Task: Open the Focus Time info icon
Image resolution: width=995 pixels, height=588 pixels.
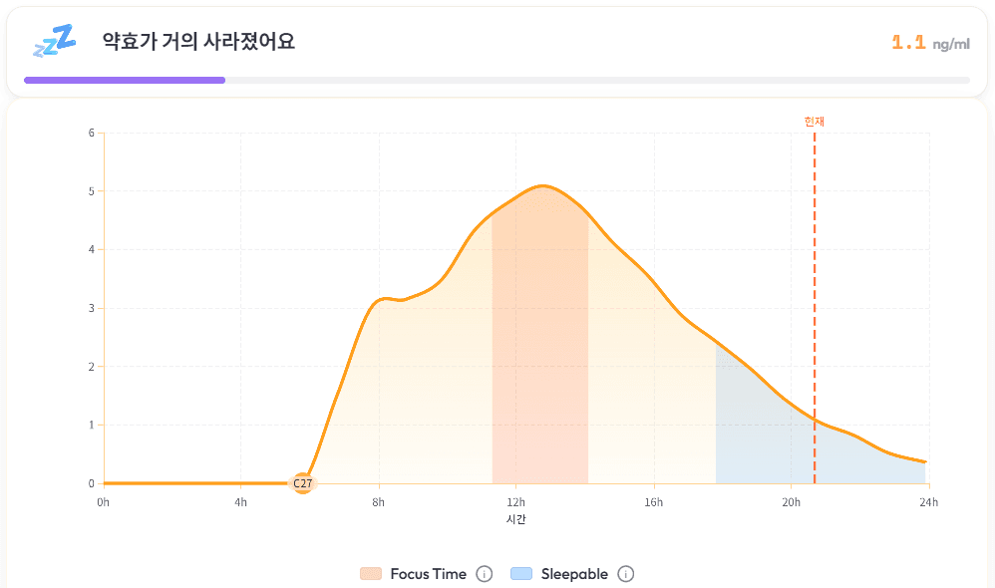Action: click(x=485, y=574)
